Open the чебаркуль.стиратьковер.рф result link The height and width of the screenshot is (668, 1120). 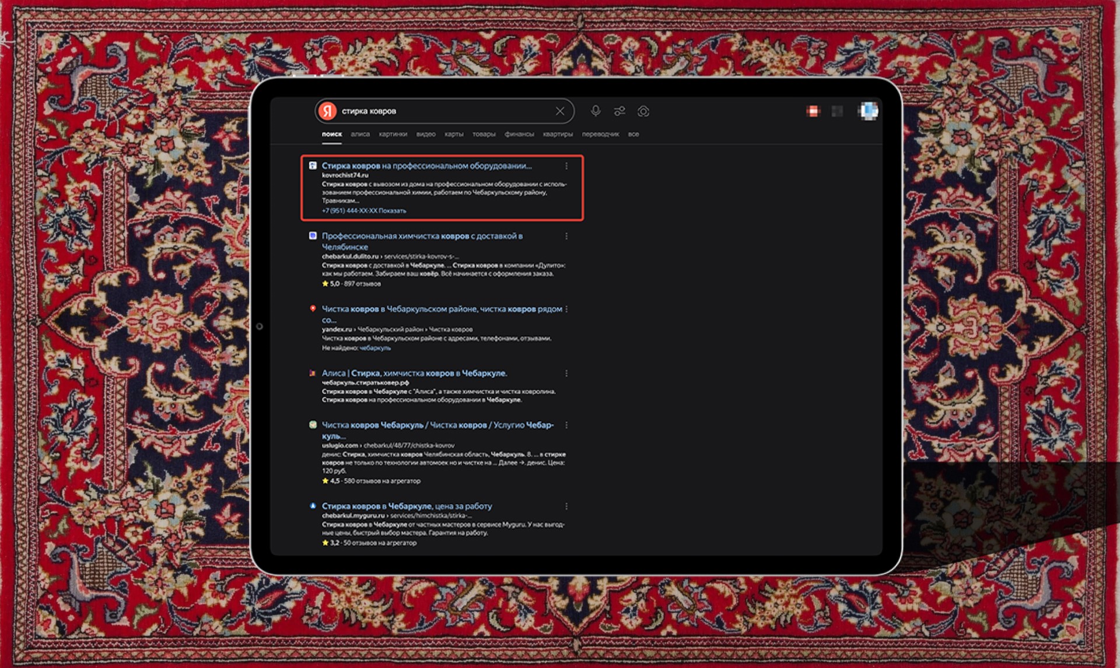pyautogui.click(x=414, y=373)
